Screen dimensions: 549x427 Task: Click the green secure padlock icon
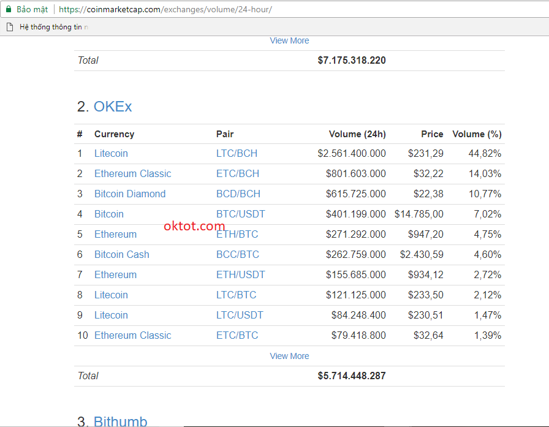9,9
